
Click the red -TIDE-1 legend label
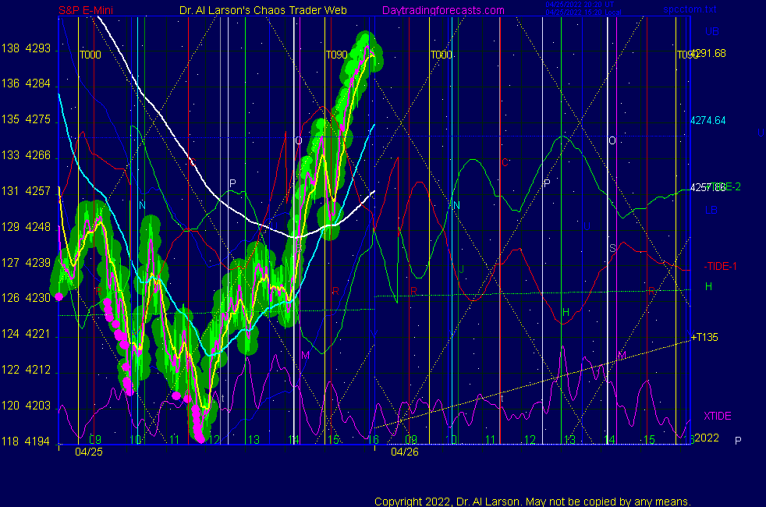tap(720, 266)
